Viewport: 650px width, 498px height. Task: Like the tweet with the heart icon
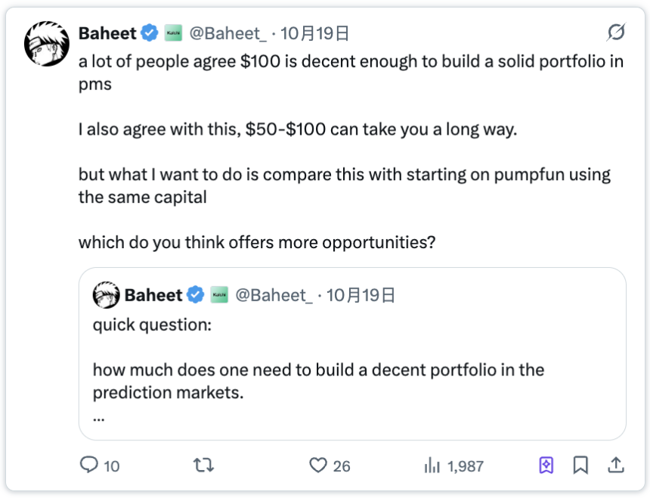(x=319, y=465)
